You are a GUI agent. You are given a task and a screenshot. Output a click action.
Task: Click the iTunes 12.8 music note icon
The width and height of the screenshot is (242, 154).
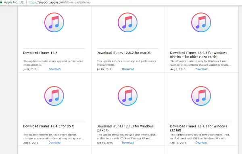tap(54, 23)
